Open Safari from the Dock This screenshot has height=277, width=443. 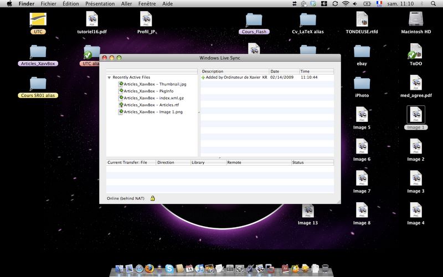click(x=140, y=268)
